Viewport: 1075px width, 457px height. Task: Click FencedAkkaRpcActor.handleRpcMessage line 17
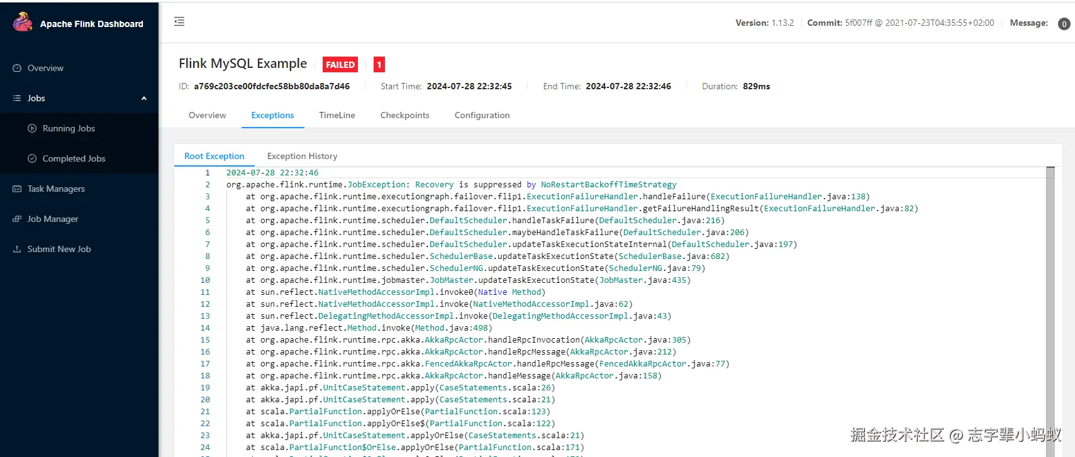487,363
